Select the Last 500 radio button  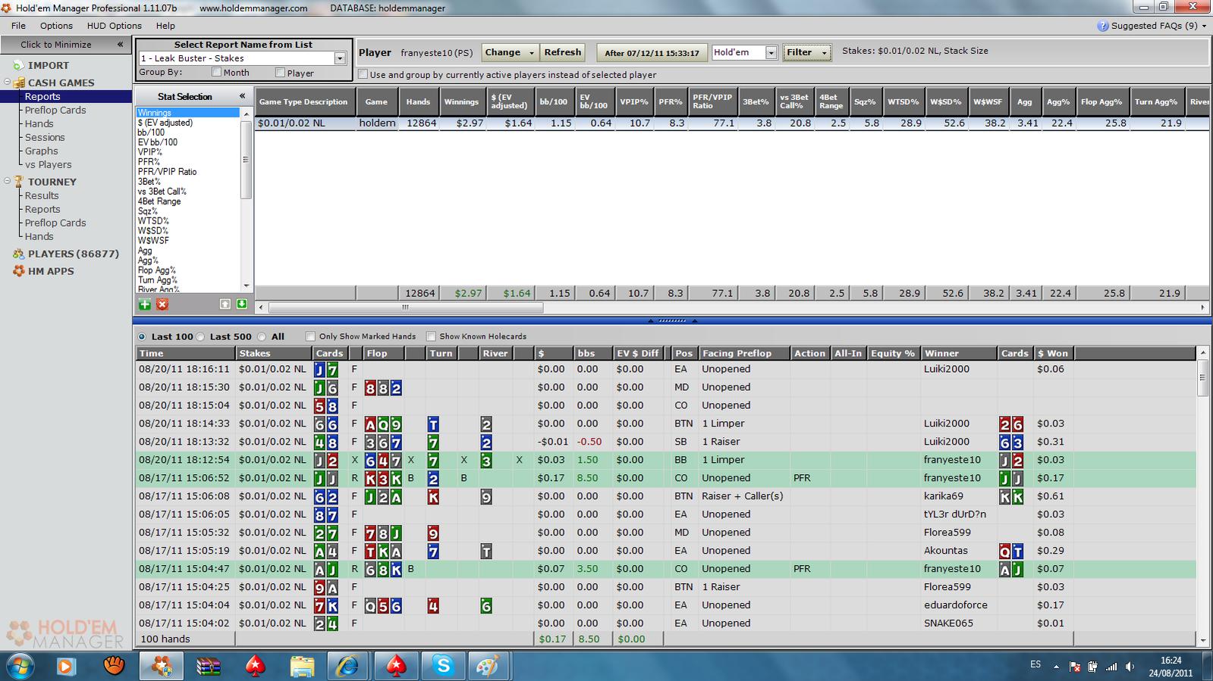201,336
